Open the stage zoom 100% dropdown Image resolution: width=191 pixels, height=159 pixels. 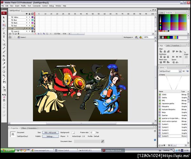[155, 37]
